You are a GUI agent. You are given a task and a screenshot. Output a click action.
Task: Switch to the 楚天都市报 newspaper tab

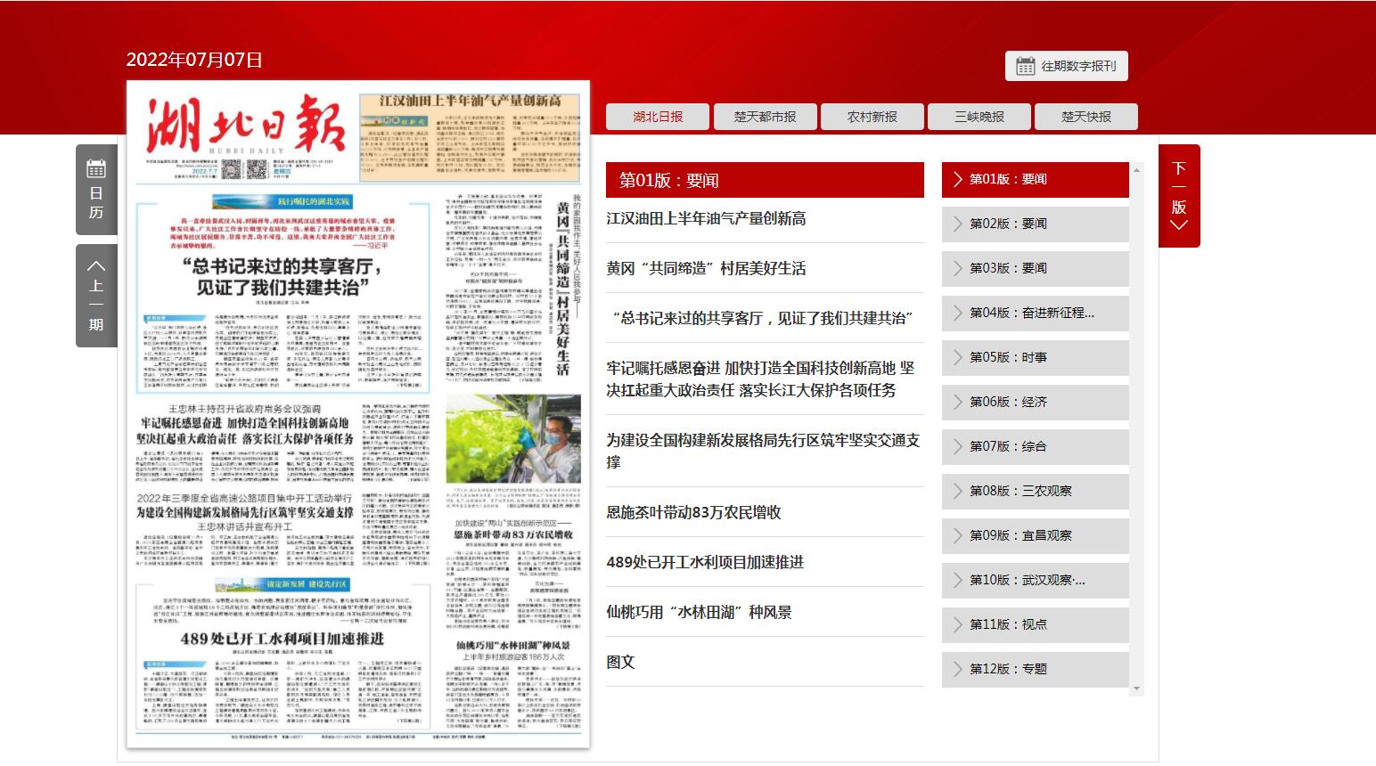pos(765,117)
